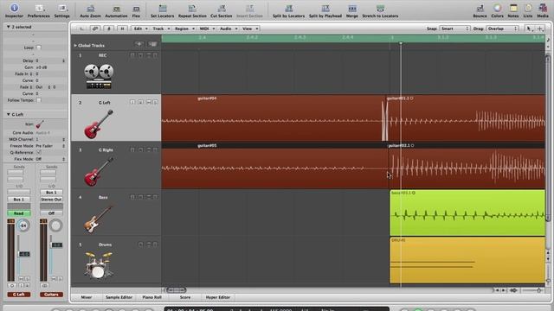Screen dimensions: 554x311
Task: Click the G Left channel strip name
Action: point(19,295)
